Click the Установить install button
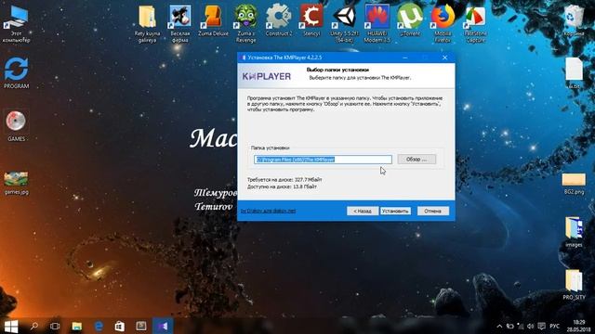The width and height of the screenshot is (595, 334). (395, 211)
